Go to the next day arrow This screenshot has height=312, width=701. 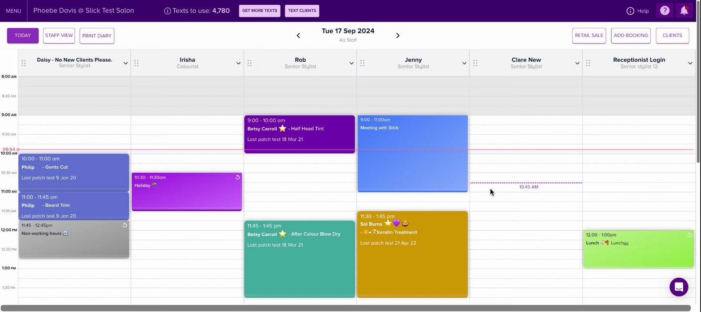click(398, 36)
